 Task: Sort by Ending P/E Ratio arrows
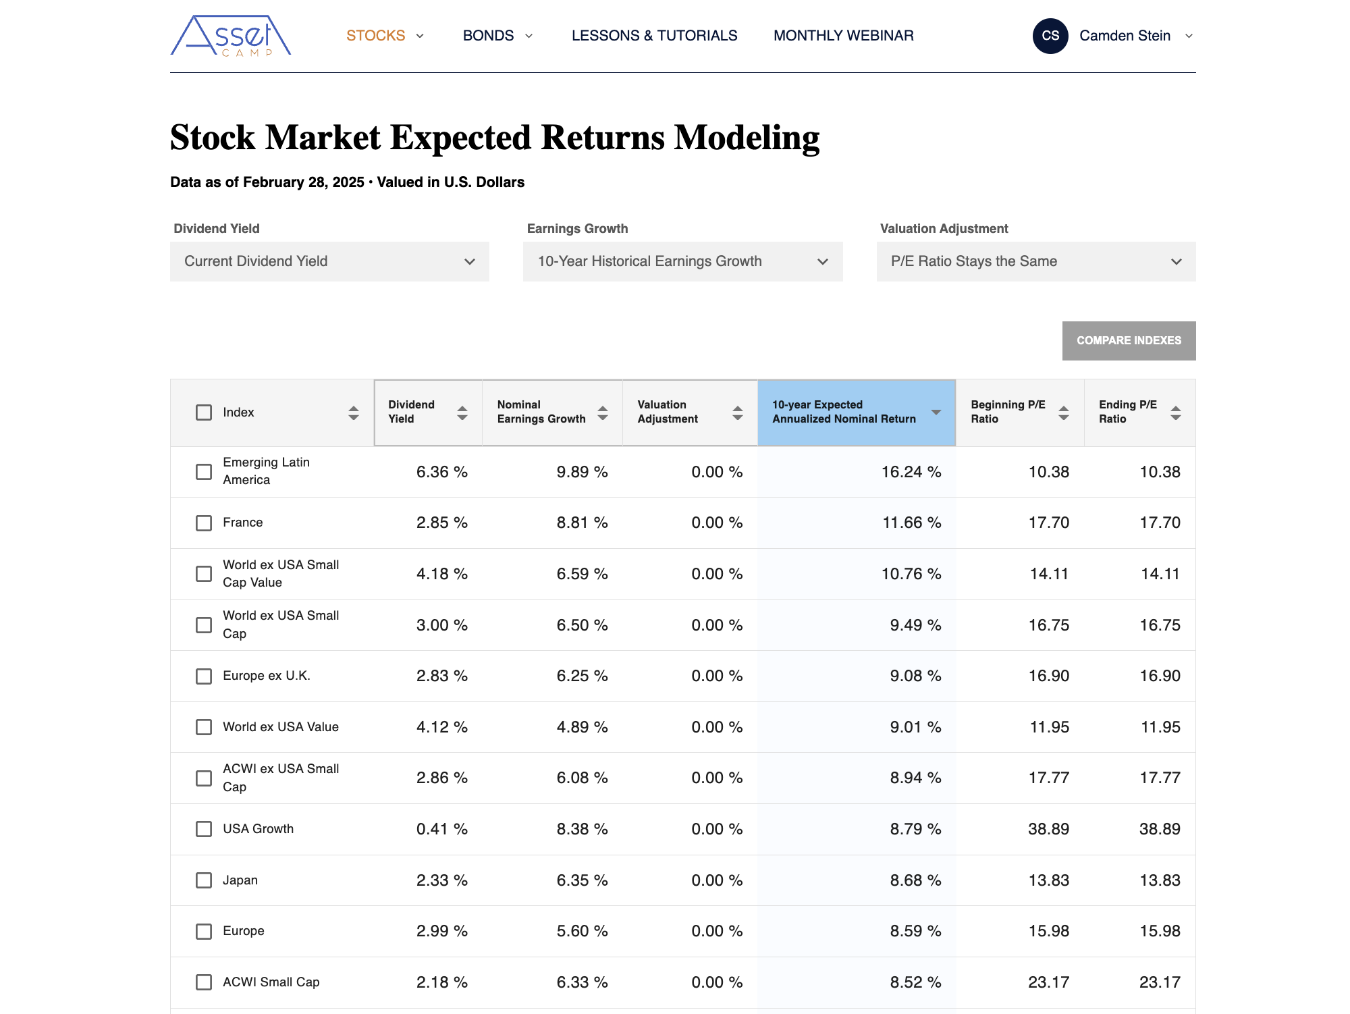pyautogui.click(x=1176, y=412)
